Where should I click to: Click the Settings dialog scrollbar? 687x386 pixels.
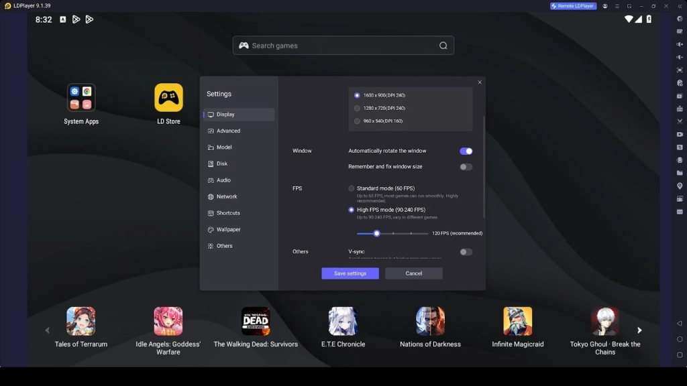coord(484,167)
